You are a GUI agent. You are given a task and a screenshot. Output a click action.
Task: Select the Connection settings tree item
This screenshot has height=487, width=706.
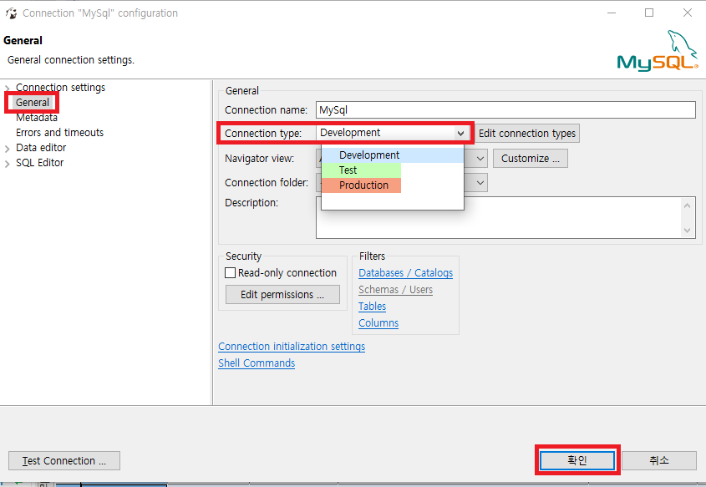tap(60, 88)
